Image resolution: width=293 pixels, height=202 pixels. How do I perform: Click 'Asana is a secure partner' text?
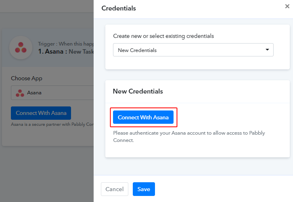(x=52, y=124)
